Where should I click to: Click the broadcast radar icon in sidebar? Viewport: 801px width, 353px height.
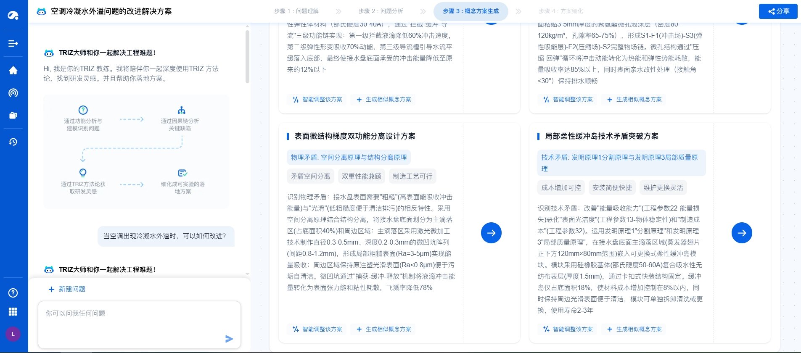click(x=13, y=93)
